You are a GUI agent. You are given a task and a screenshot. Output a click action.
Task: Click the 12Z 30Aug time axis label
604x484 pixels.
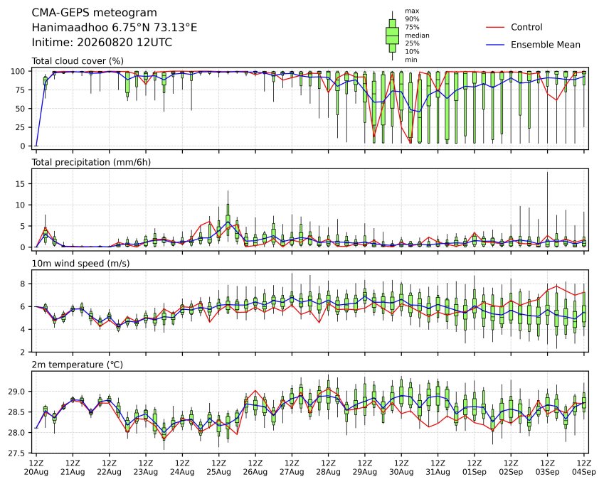[x=401, y=468]
